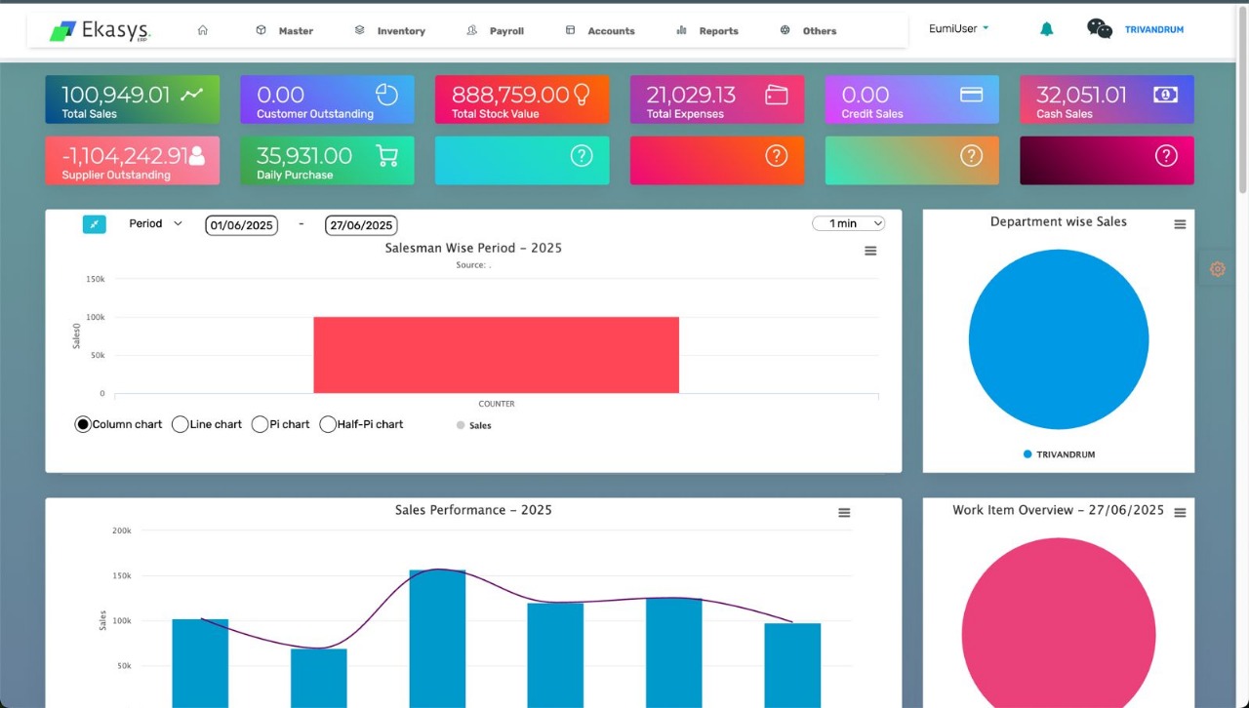Click the Daily Purchase cart icon
This screenshot has height=708, width=1249.
[x=386, y=155]
